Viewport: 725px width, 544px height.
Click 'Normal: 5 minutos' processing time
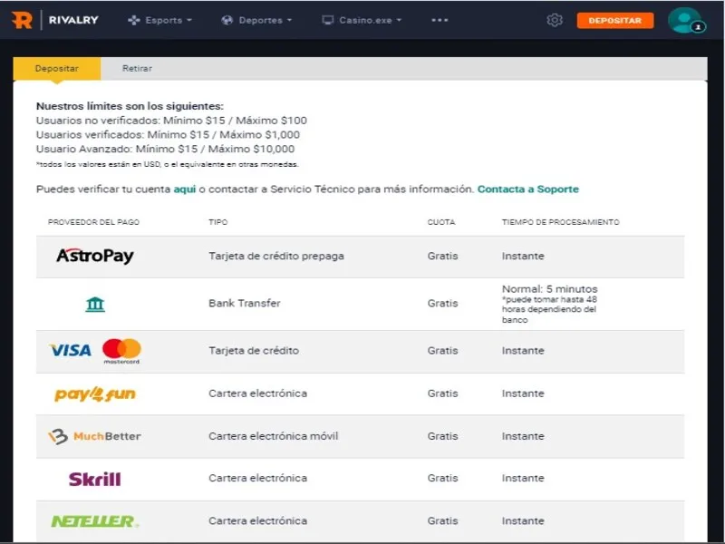tap(550, 289)
